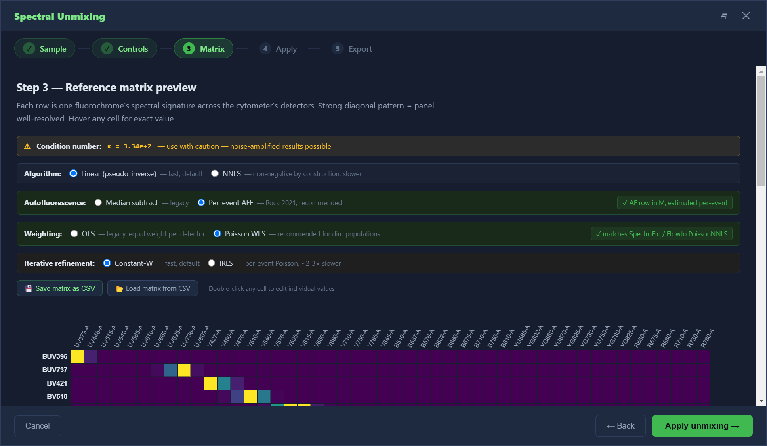Click the restore window icon

pyautogui.click(x=724, y=16)
